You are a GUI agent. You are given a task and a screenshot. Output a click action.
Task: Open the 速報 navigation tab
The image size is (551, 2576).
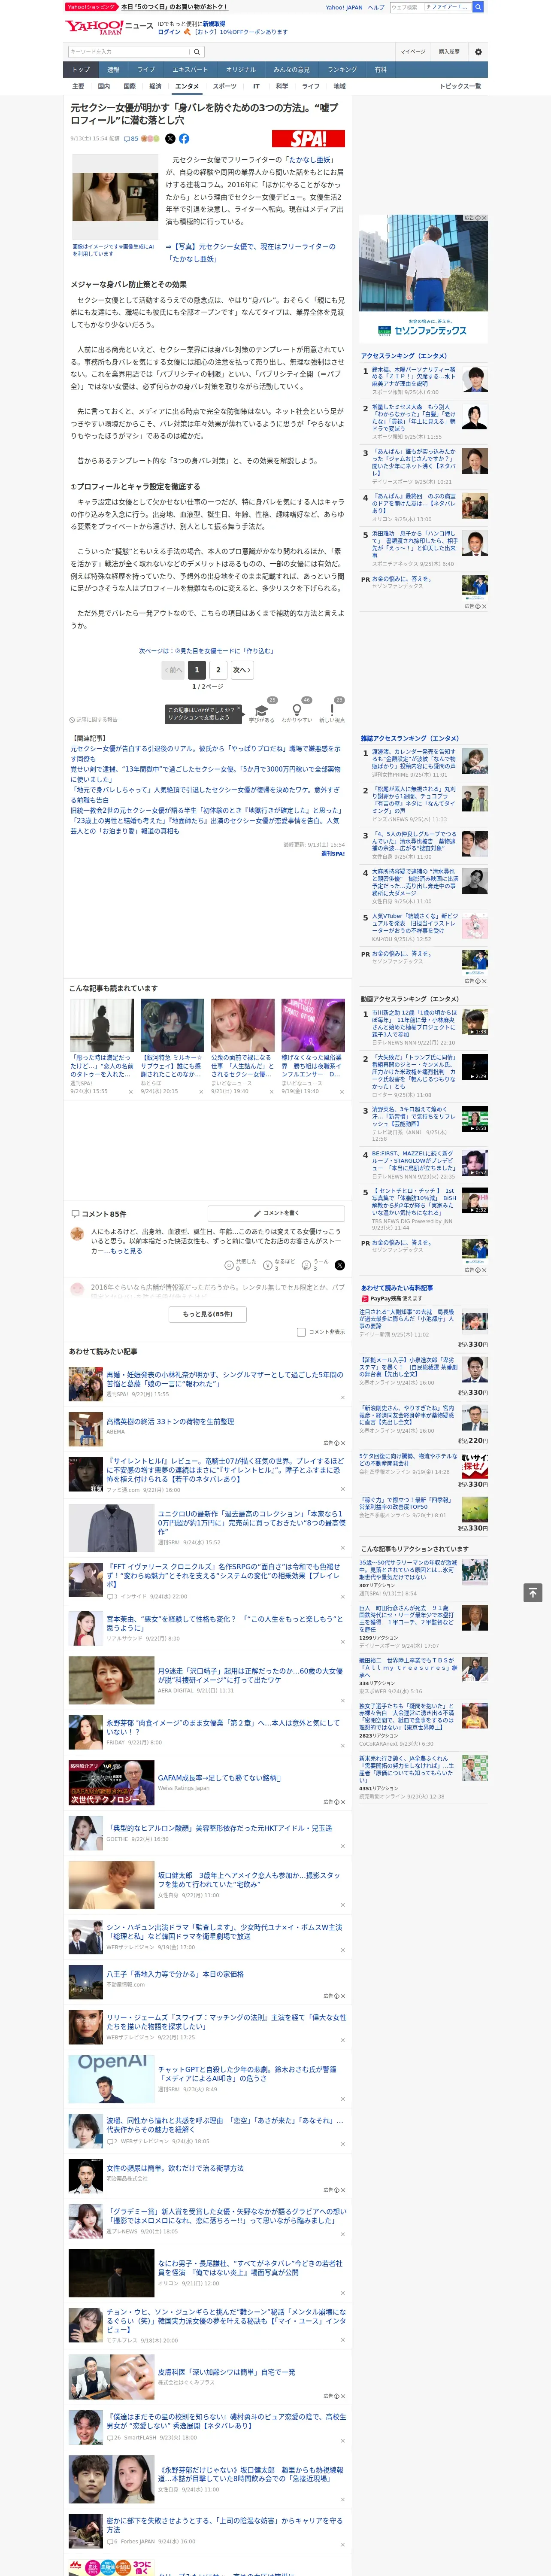tap(113, 69)
